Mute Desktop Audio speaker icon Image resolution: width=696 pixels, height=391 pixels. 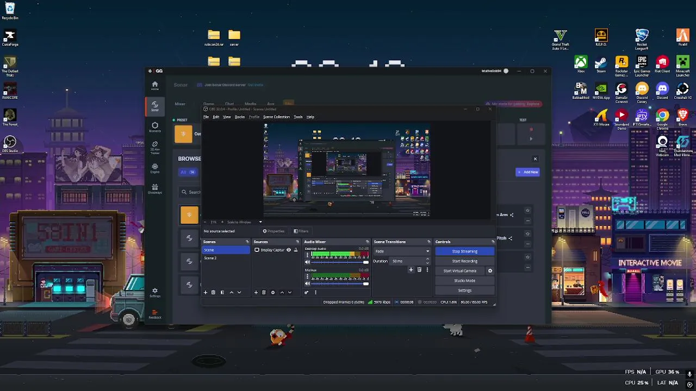(x=307, y=262)
